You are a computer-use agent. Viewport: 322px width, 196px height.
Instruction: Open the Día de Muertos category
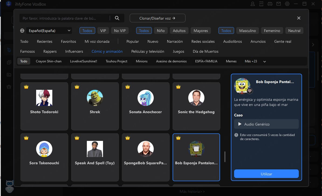pyautogui.click(x=205, y=51)
